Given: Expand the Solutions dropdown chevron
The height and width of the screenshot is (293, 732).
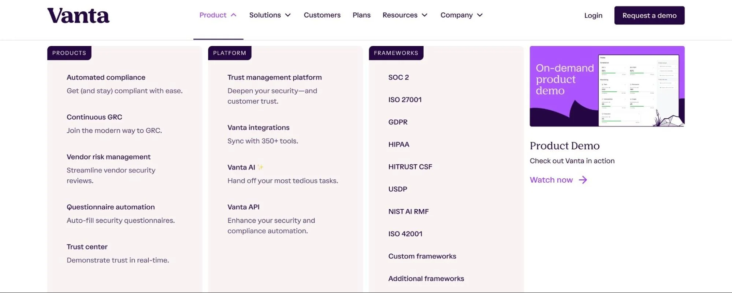Looking at the screenshot, I should click(x=288, y=15).
